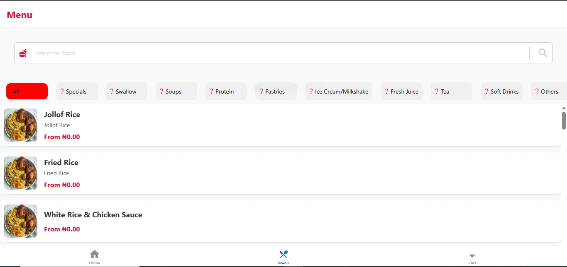Click White Rice & Chicken Sauce price text
567x267 pixels.
tap(62, 229)
